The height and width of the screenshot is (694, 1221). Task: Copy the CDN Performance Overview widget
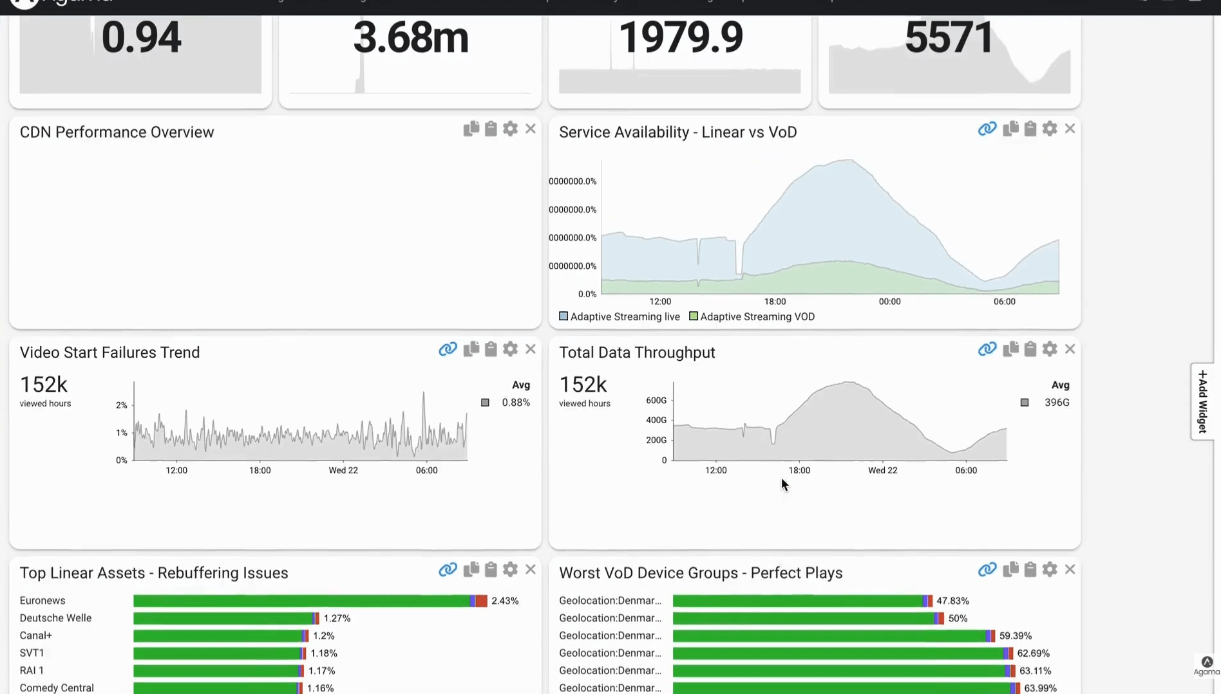click(x=471, y=129)
